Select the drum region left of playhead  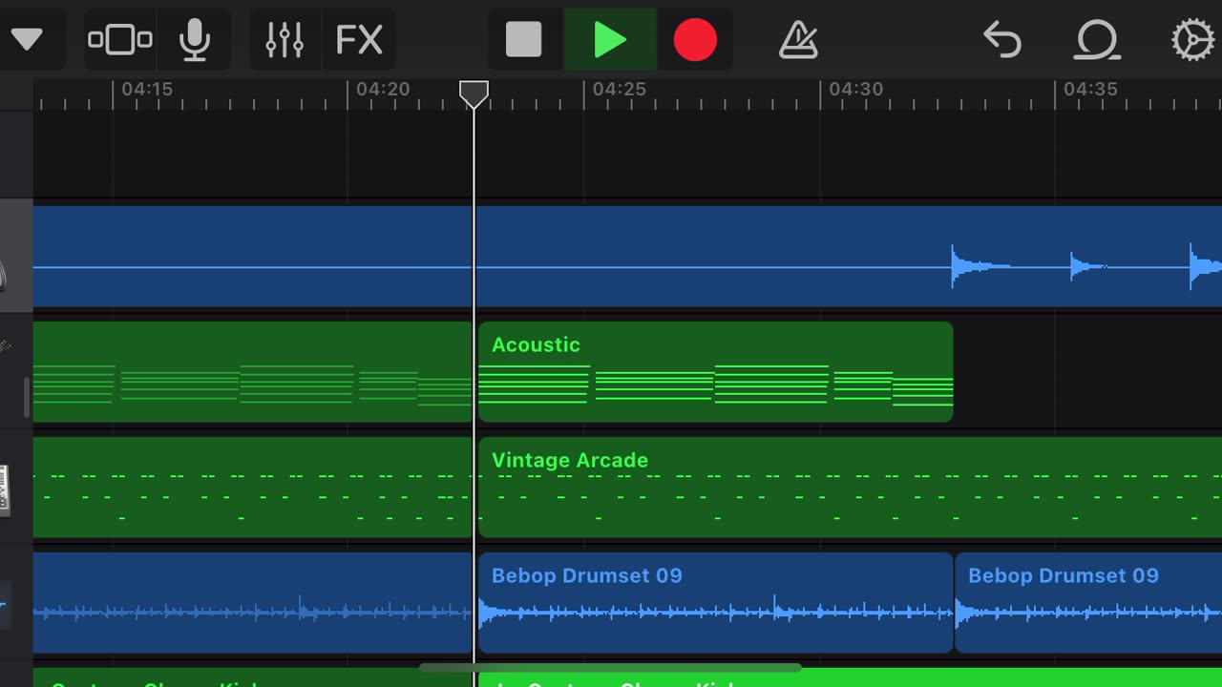(x=253, y=602)
